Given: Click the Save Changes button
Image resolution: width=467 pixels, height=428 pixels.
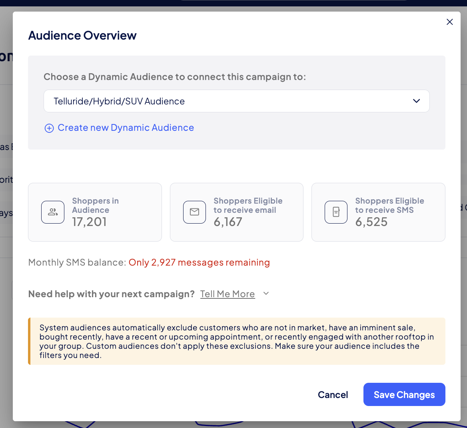Looking at the screenshot, I should [404, 394].
